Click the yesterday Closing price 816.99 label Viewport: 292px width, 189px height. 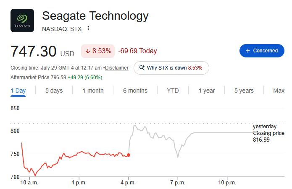tap(268, 133)
